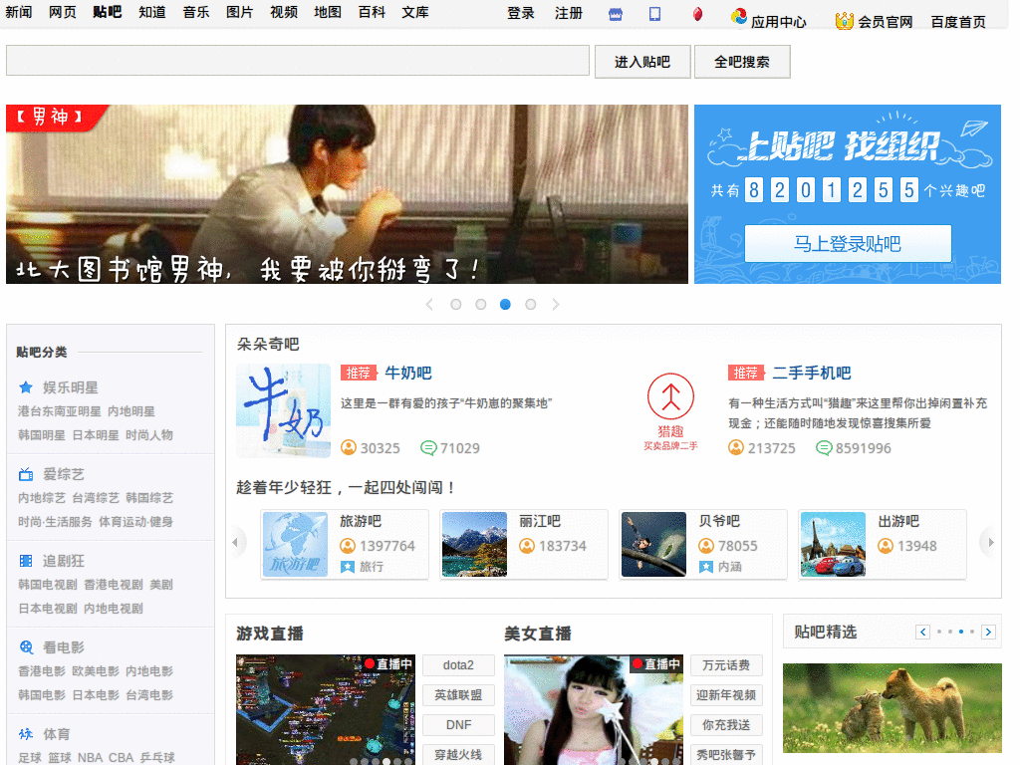Select the second banner carousel dot

pyautogui.click(x=481, y=305)
